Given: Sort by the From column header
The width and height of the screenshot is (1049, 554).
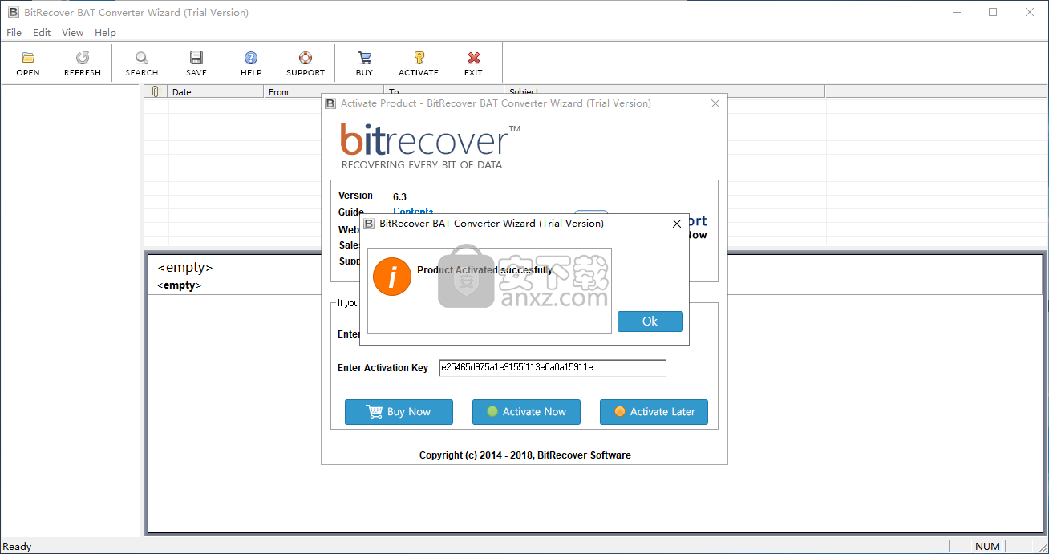Looking at the screenshot, I should 323,91.
